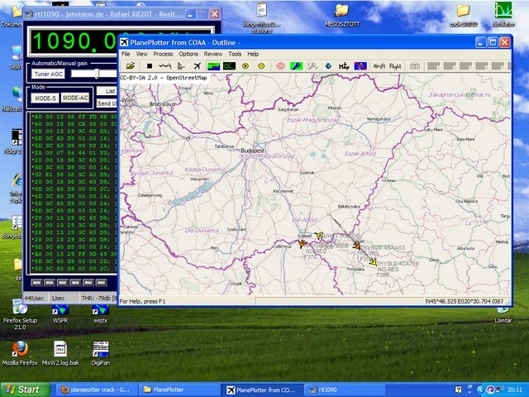This screenshot has width=529, height=397.
Task: Click the grey crossed tools icon
Action: point(312,66)
